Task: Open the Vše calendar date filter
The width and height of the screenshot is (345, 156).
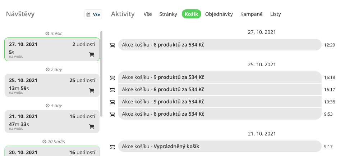Action: [93, 14]
